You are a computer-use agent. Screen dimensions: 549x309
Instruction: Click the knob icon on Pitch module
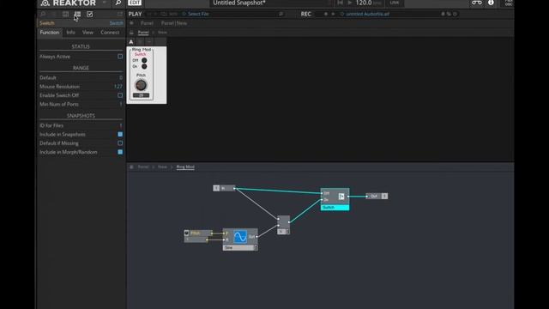click(187, 233)
